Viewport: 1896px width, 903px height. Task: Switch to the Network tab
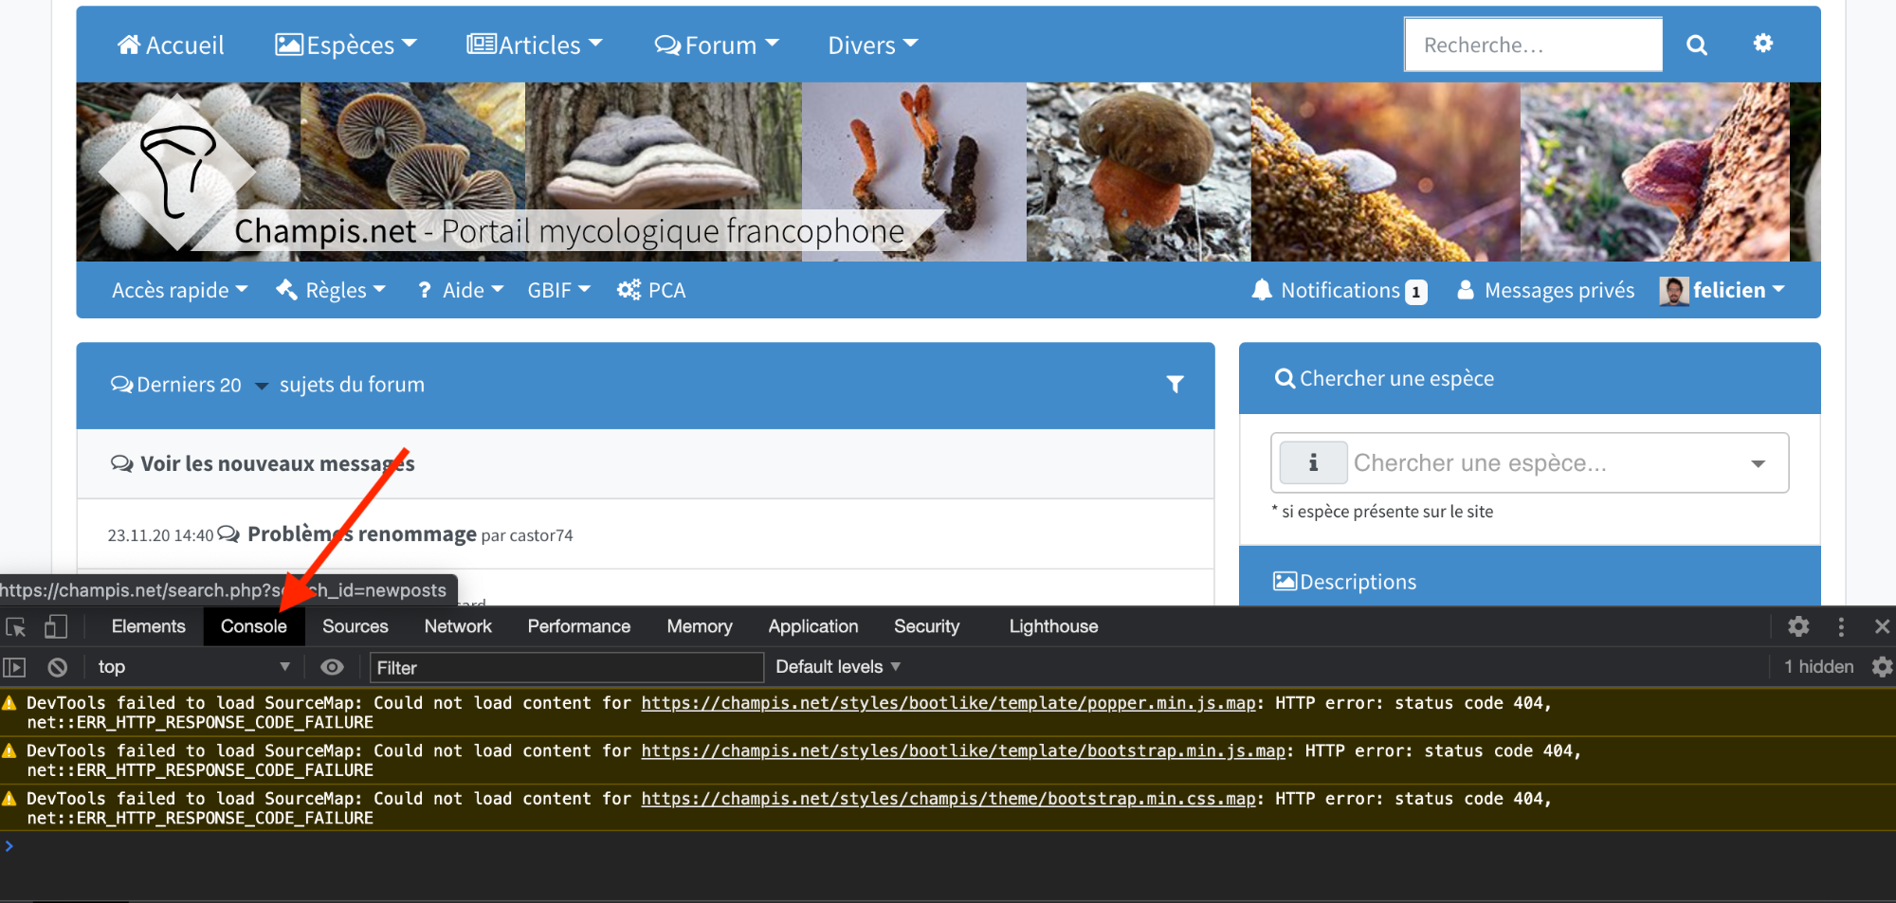458,626
